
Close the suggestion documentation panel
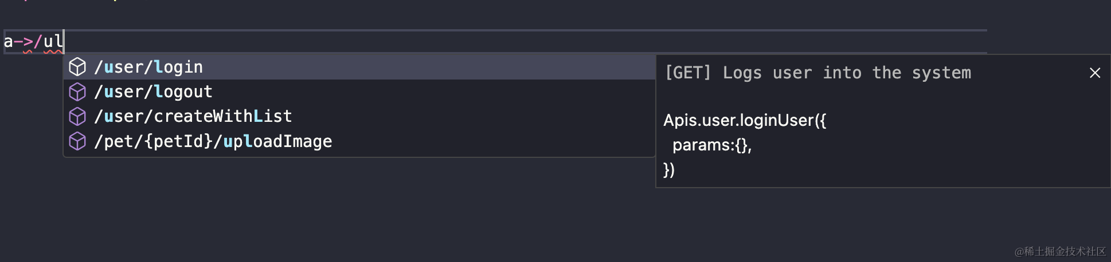pos(1094,73)
